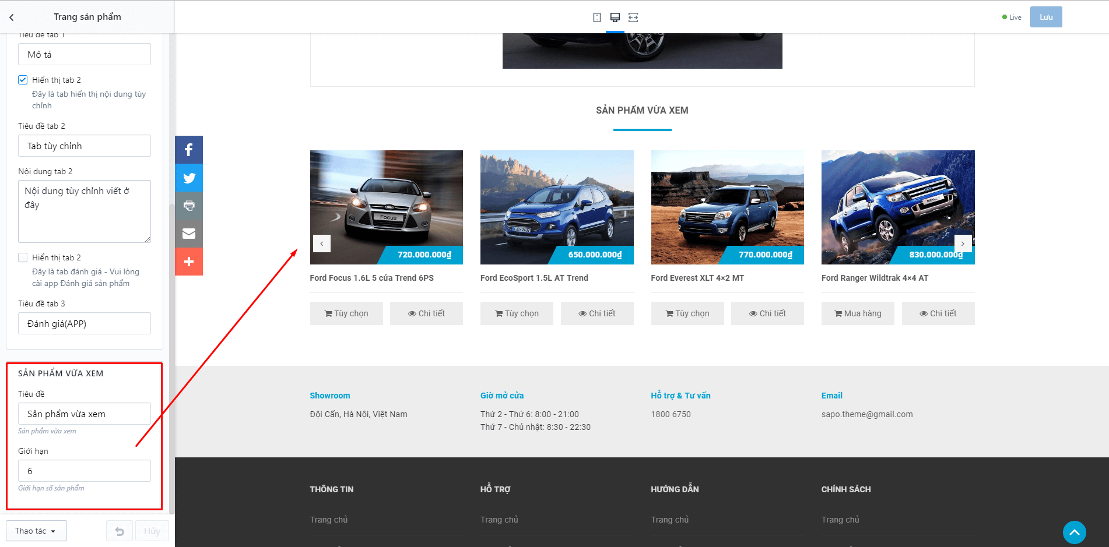Click the Hỗ trợ & Tư vấn heading
The height and width of the screenshot is (547, 1109).
681,396
